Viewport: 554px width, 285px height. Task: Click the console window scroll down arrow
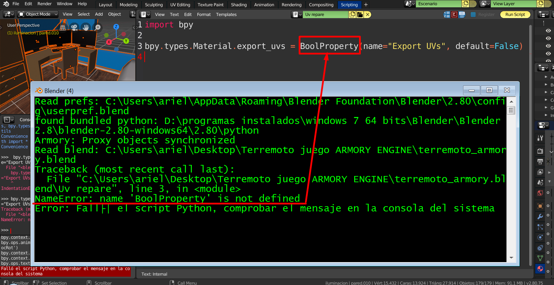pyautogui.click(x=511, y=258)
